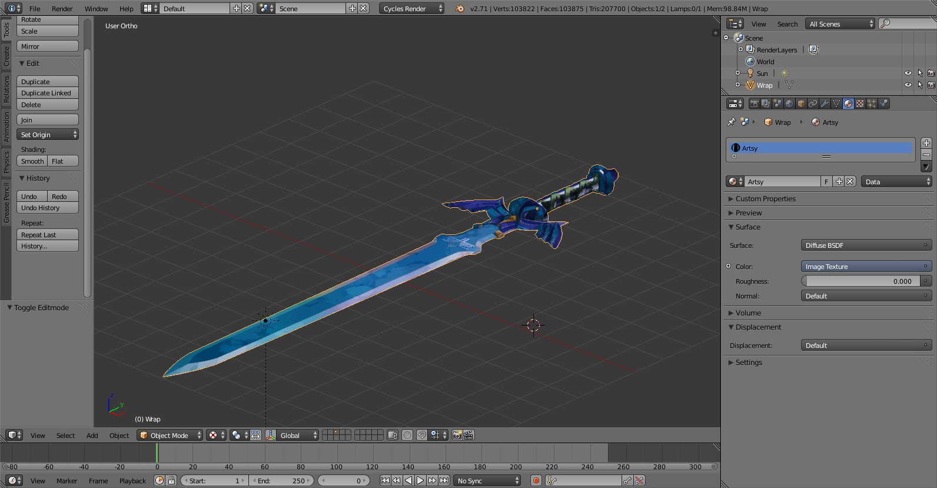Toggle timeline frame range lock icon
The image size is (937, 488).
(x=171, y=481)
